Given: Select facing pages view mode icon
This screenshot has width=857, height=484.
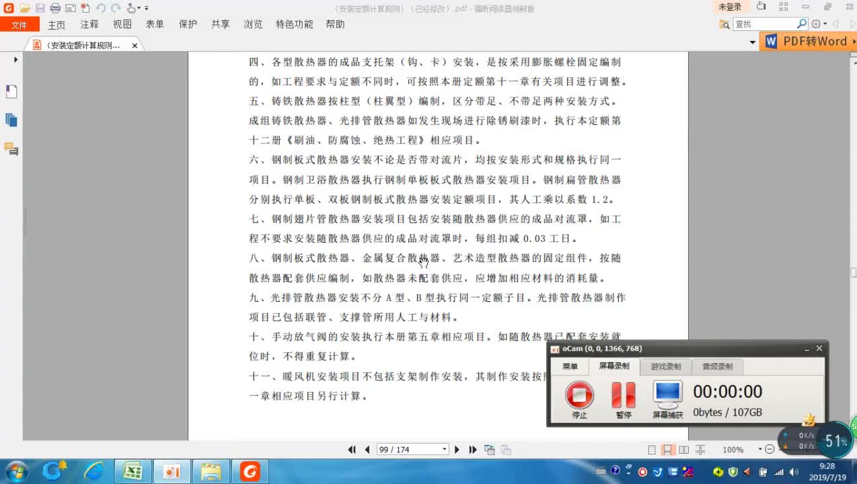Looking at the screenshot, I should (684, 449).
